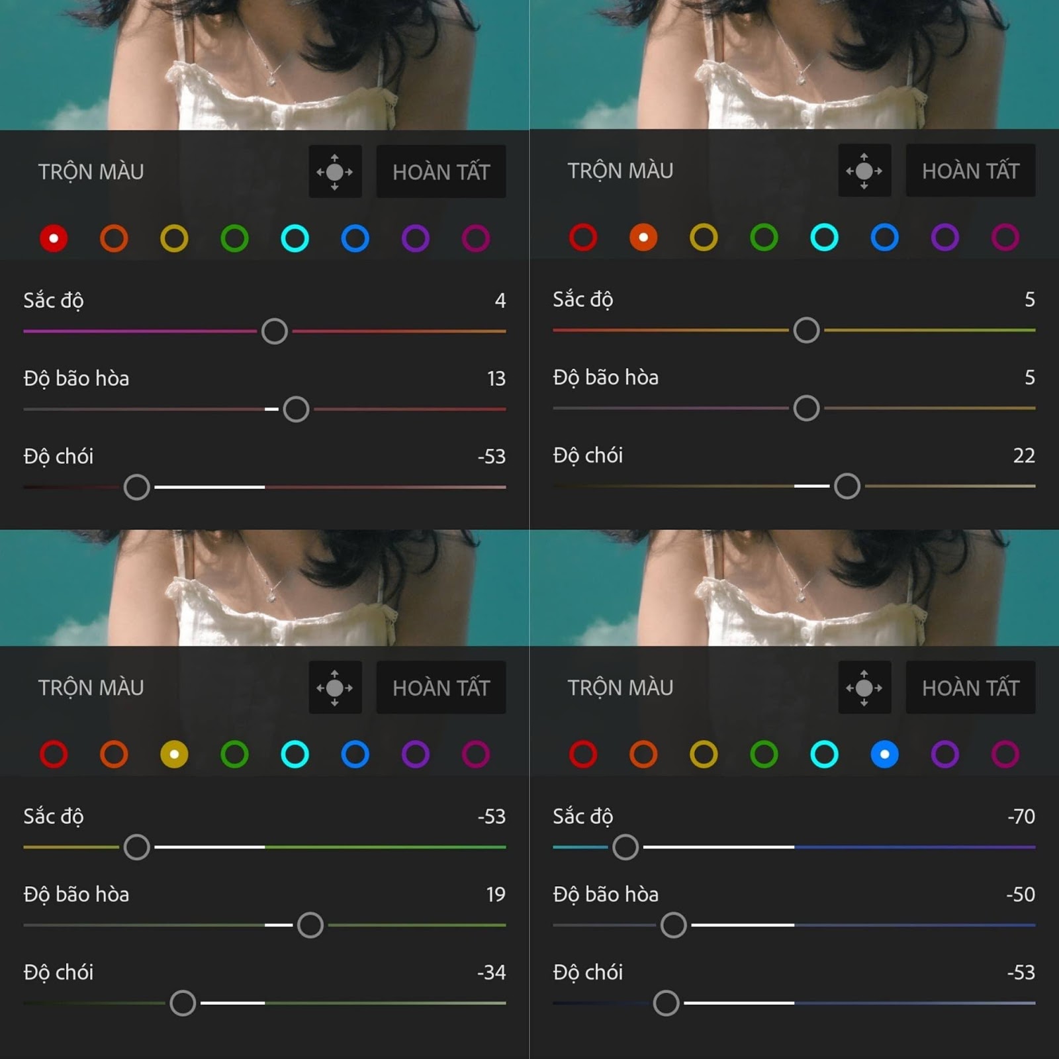1059x1059 pixels.
Task: Click the TRỘN MÀU title in bottom-left panel
Action: [x=91, y=688]
